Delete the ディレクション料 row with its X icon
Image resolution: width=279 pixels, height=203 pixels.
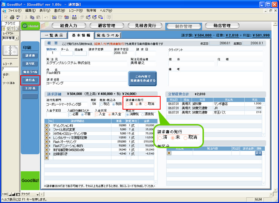[x=47, y=125]
